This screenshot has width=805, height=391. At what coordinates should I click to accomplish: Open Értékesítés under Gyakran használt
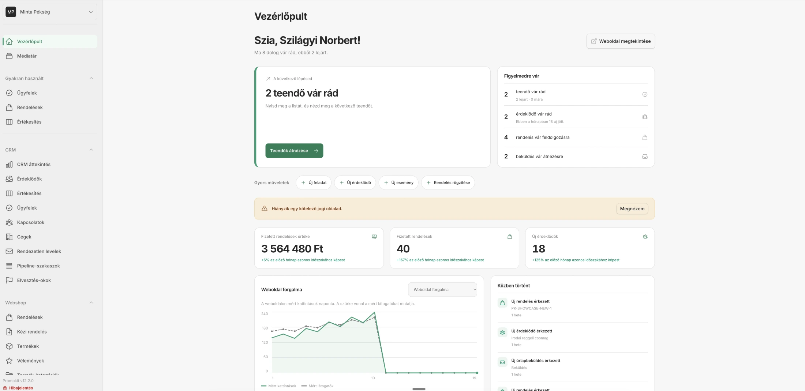click(50, 122)
